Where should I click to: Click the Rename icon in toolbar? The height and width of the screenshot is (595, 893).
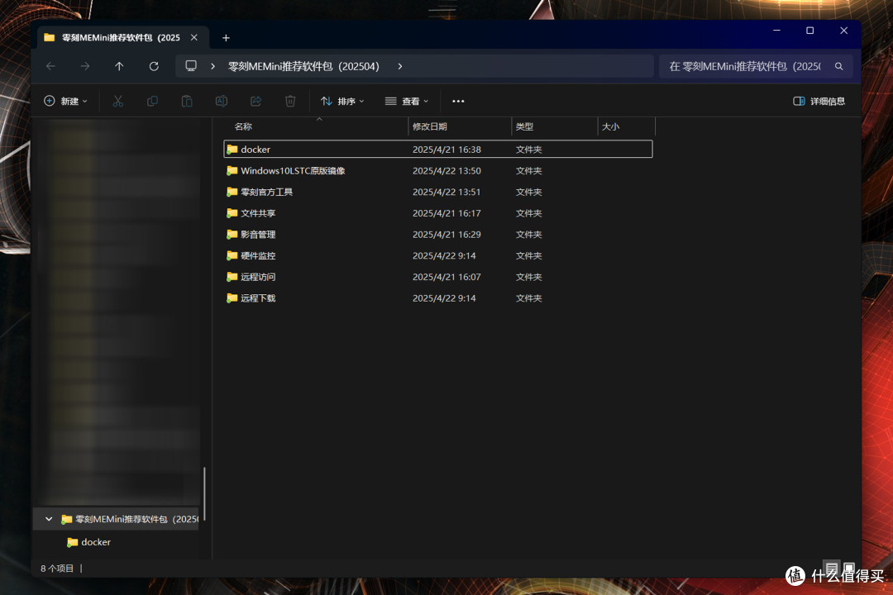pos(222,102)
